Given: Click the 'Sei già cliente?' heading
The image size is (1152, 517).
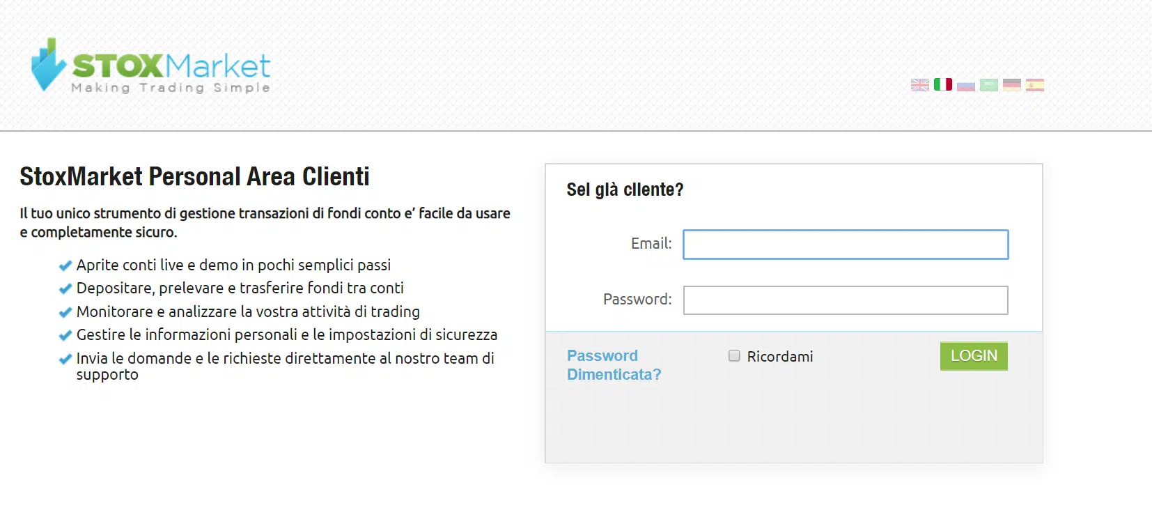Looking at the screenshot, I should coord(625,190).
